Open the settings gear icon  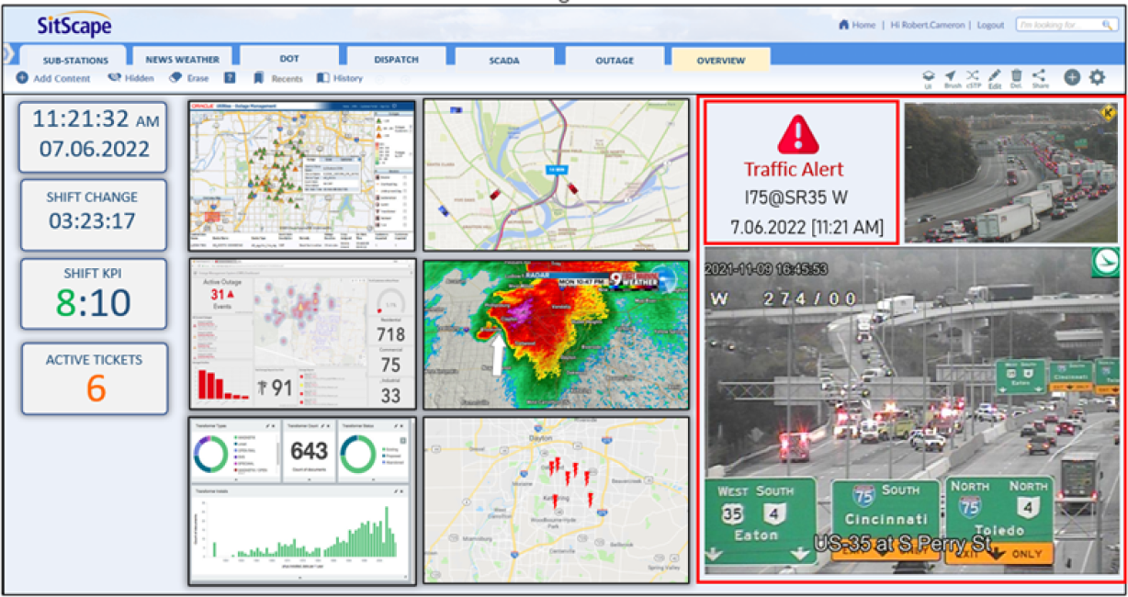(x=1097, y=78)
